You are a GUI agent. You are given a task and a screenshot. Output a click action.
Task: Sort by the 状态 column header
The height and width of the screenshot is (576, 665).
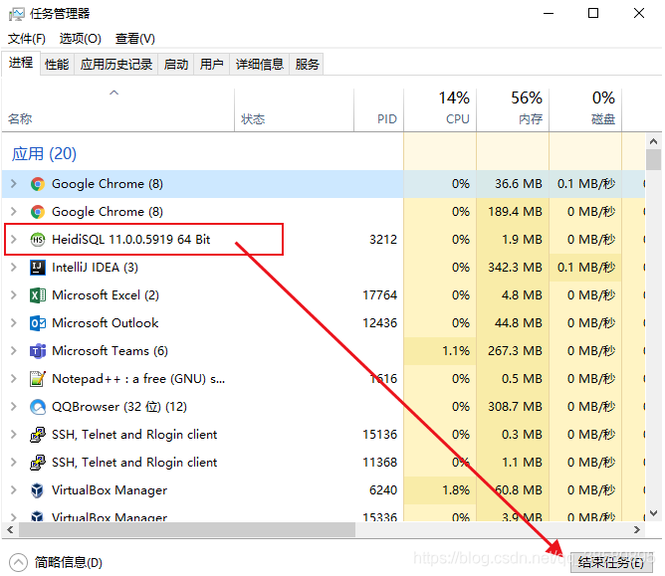[x=294, y=110]
